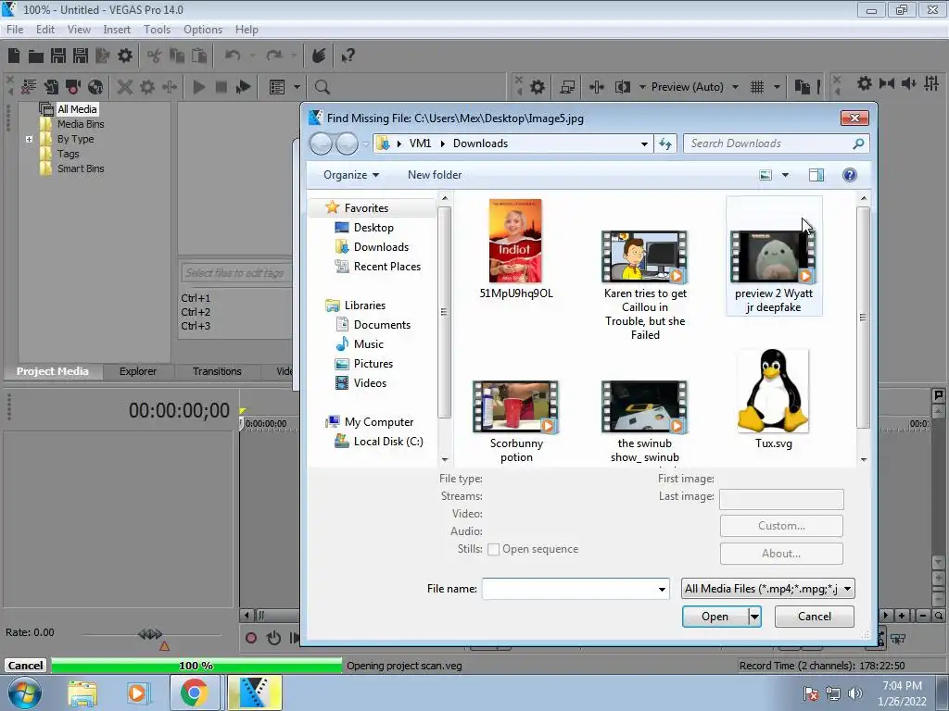
Task: Select Pictures library in navigation pane
Action: (x=373, y=364)
